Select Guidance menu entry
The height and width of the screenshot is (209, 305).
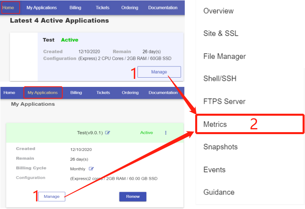point(219,192)
